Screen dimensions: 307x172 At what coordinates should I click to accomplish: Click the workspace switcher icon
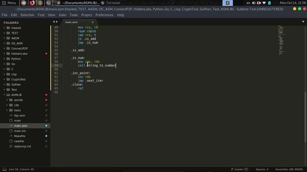227,3
